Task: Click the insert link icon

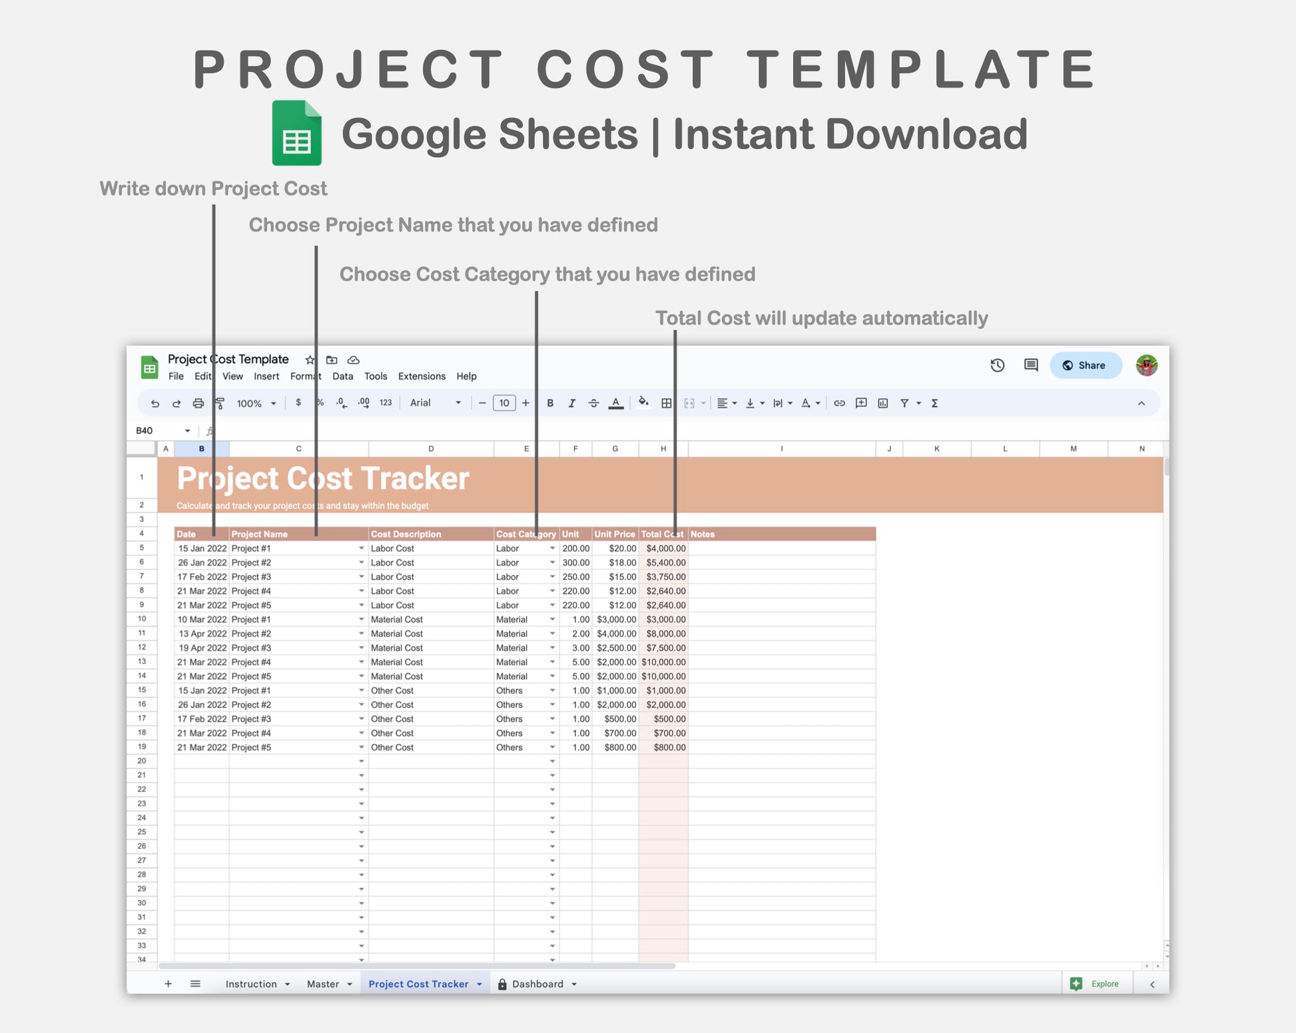Action: [x=839, y=404]
